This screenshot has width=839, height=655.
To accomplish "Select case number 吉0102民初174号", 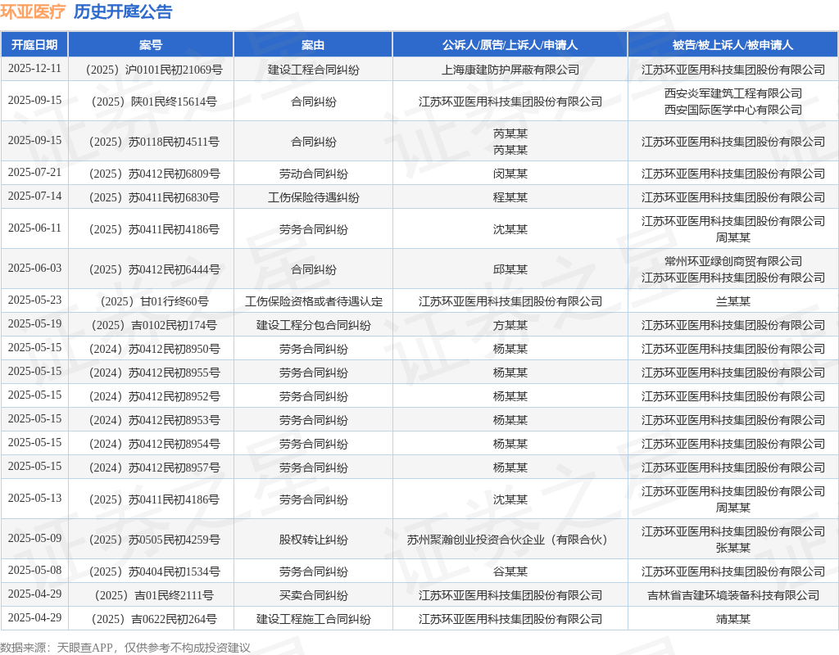I will (153, 325).
